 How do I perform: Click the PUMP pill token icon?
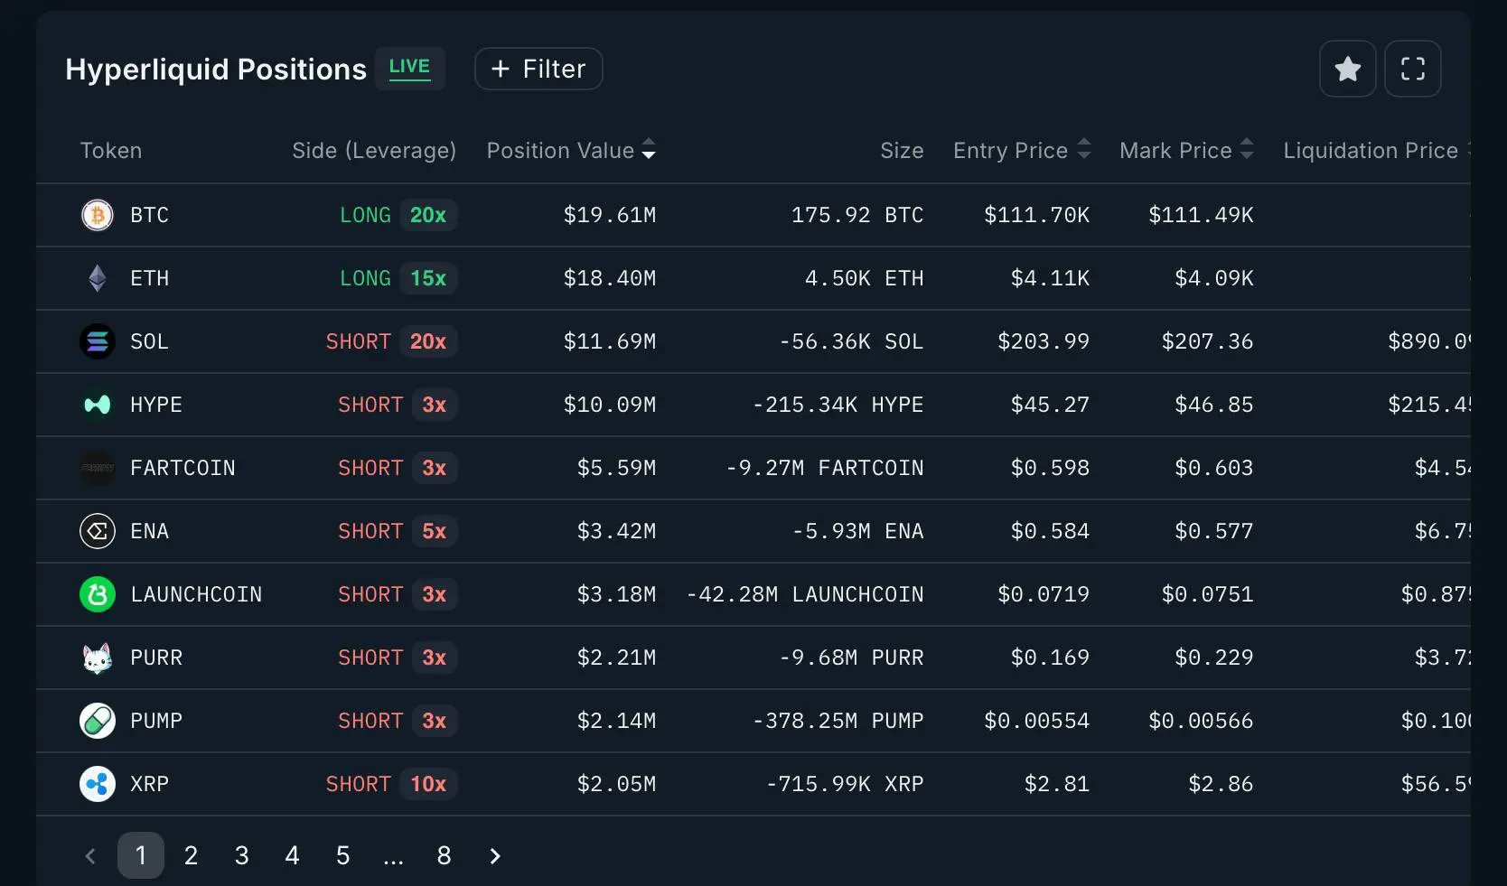point(98,721)
